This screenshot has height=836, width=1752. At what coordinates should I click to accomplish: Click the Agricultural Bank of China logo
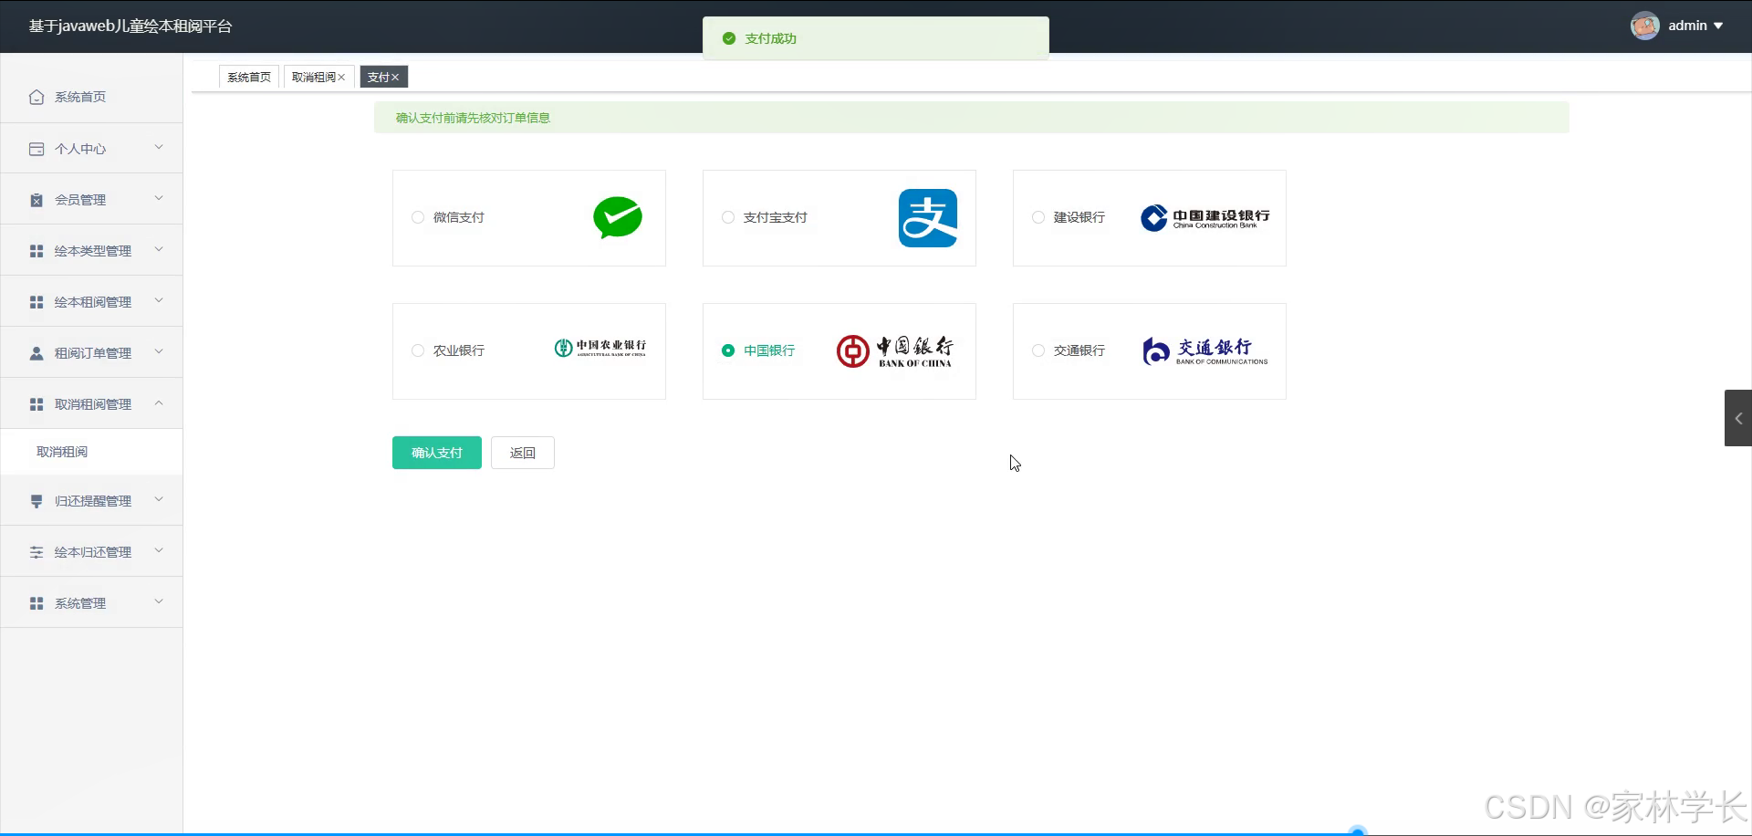(x=600, y=348)
